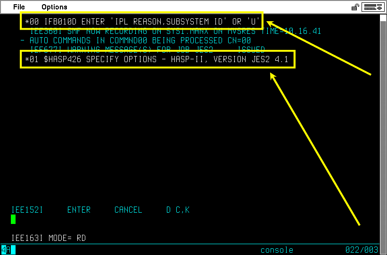
Task: Open the File menu
Action: 19,7
